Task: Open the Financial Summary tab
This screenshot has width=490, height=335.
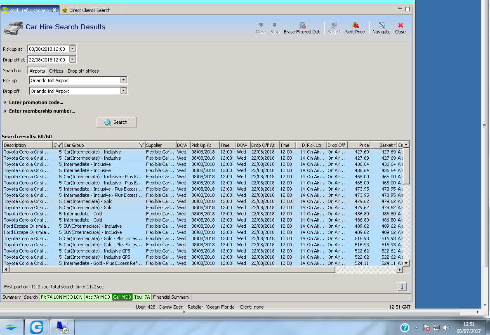Action: [x=171, y=297]
